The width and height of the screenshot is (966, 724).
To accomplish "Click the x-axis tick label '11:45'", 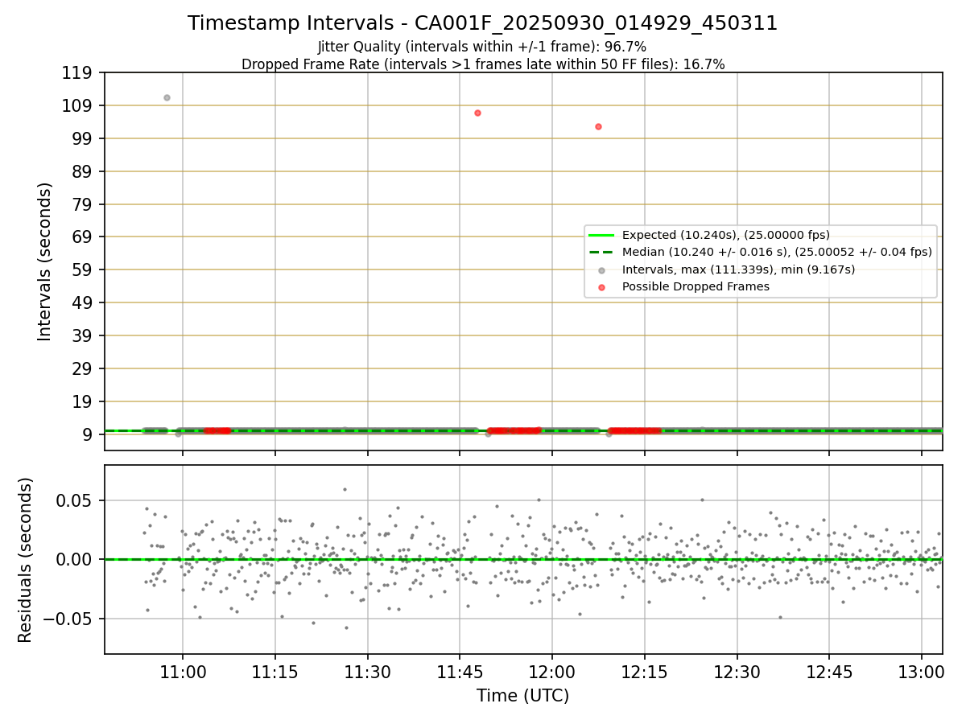I will (460, 672).
